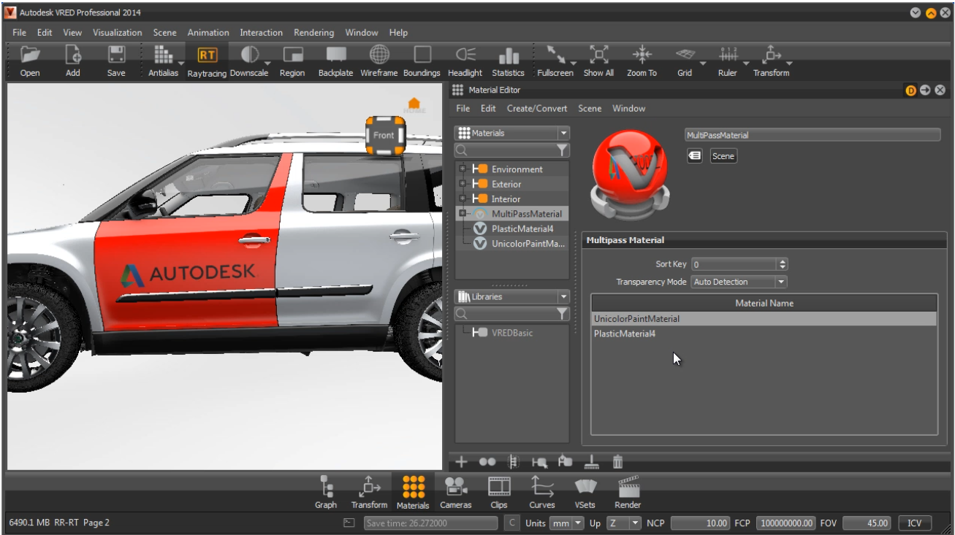Toggle Raytracing with the RT button
The width and height of the screenshot is (955, 535).
point(207,55)
